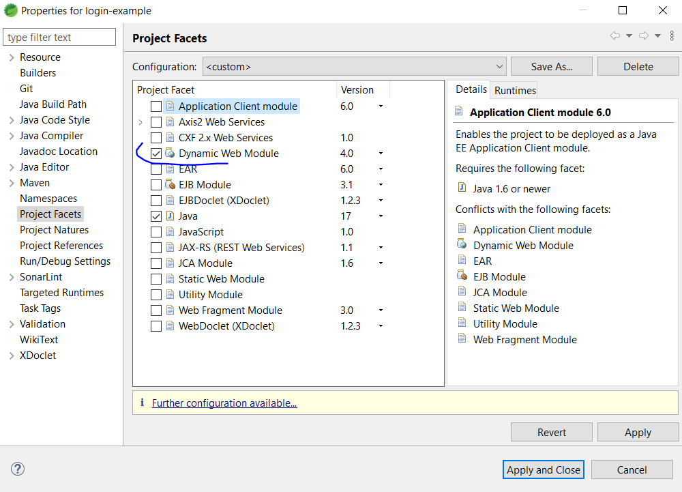This screenshot has width=682, height=492.
Task: Open the Java version dropdown arrow
Action: click(x=381, y=216)
